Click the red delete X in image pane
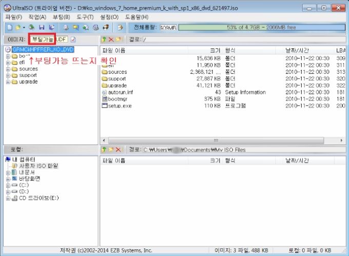The width and height of the screenshot is (349, 256). point(111,40)
